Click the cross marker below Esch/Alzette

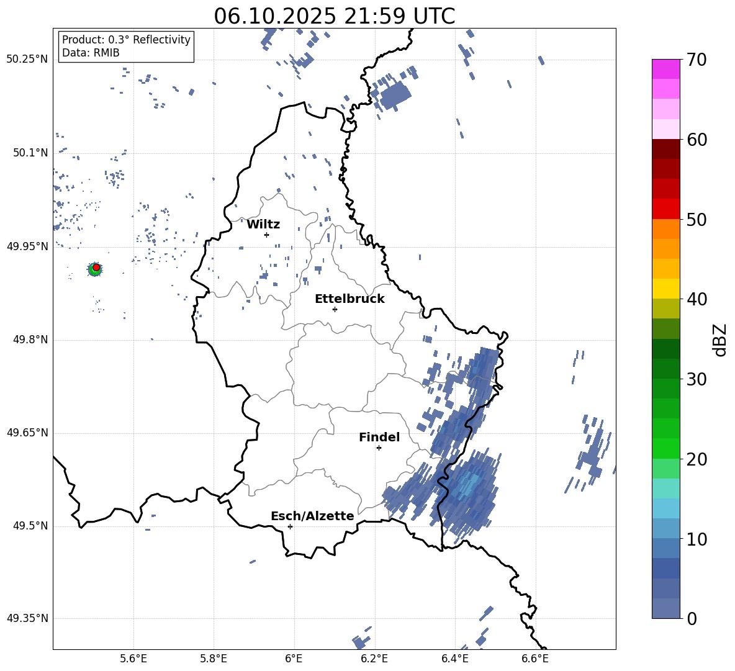(x=290, y=526)
